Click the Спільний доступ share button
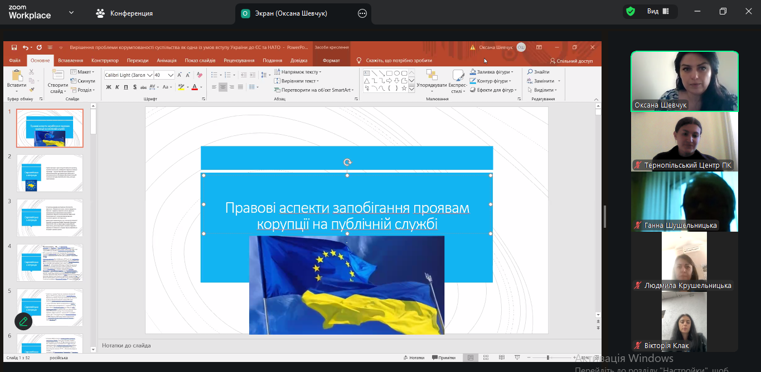This screenshot has height=372, width=761. (571, 61)
